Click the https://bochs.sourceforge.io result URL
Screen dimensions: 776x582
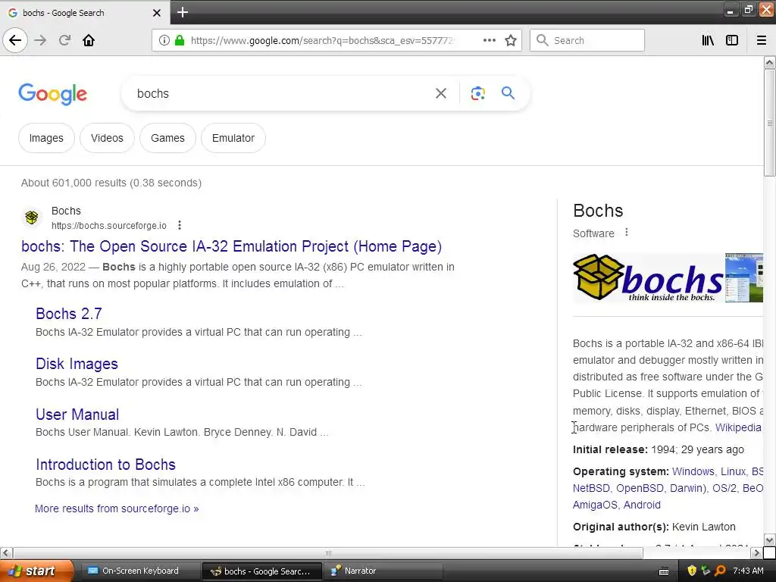pos(109,226)
